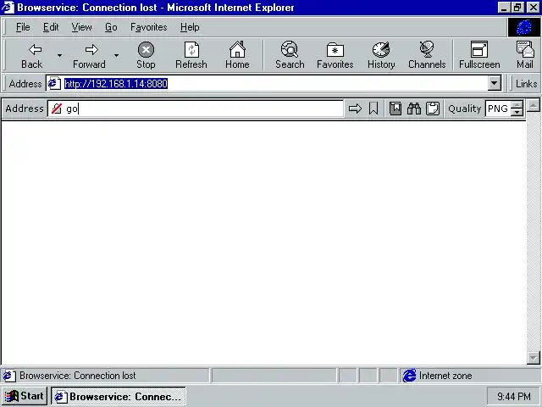The height and width of the screenshot is (407, 542).
Task: Open the Channels toolbar button
Action: 427,55
